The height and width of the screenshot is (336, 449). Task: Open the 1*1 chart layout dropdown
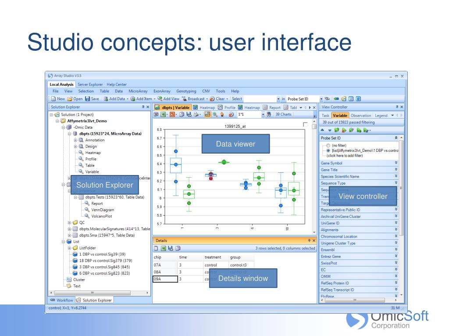click(x=263, y=115)
